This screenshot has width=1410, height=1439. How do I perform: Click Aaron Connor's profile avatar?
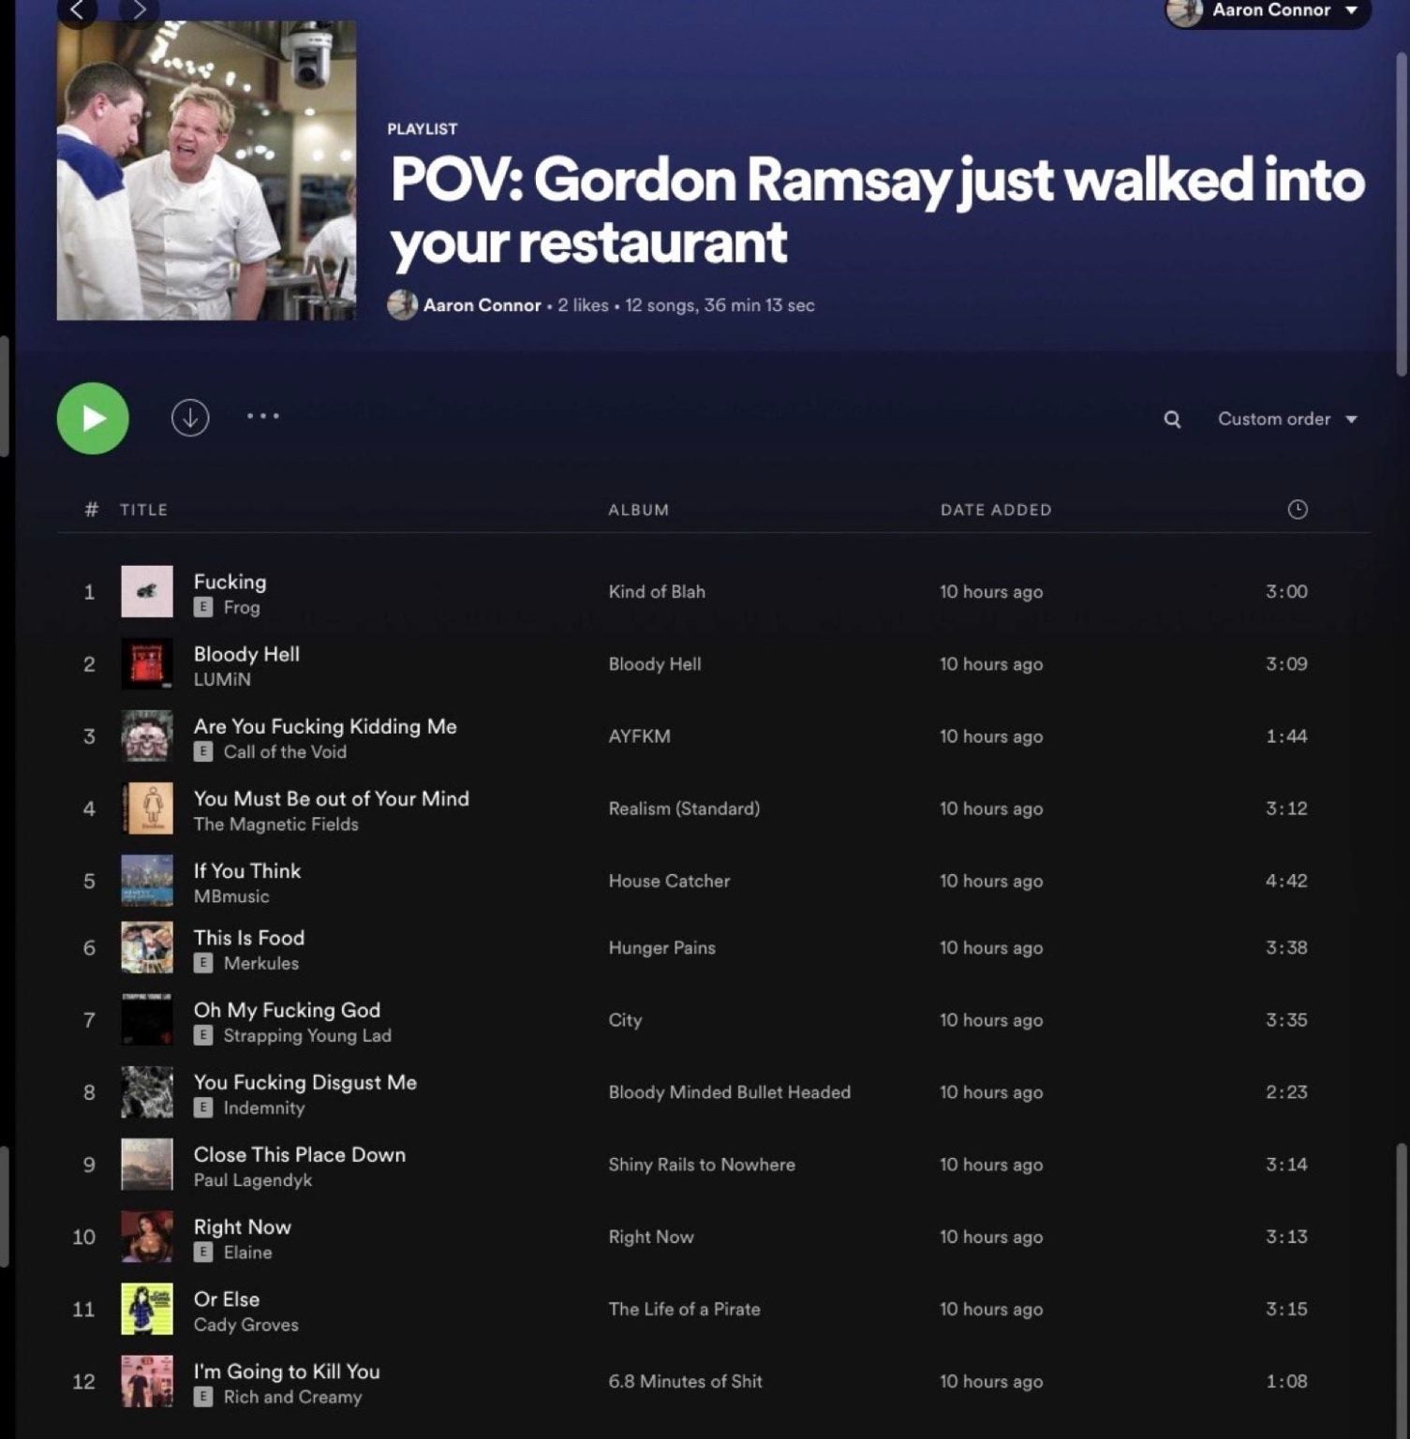(1186, 12)
